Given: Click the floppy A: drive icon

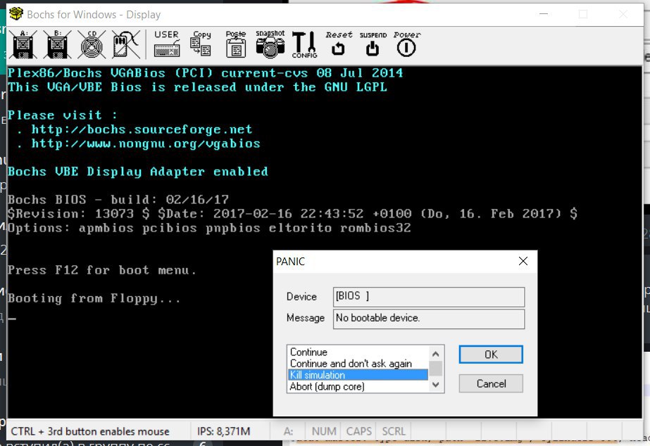Looking at the screenshot, I should [23, 44].
